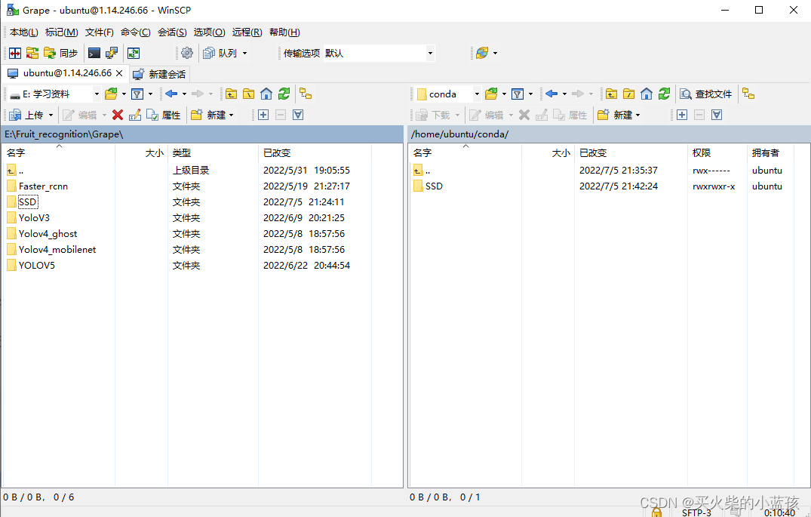Click the local select files plus icon
Screen dimensions: 811x517
tap(263, 115)
